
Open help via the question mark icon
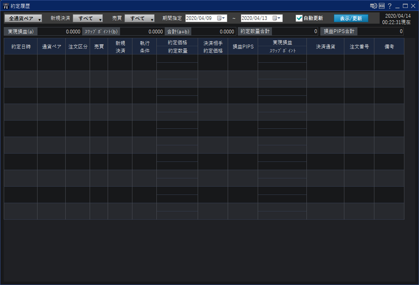[x=390, y=6]
